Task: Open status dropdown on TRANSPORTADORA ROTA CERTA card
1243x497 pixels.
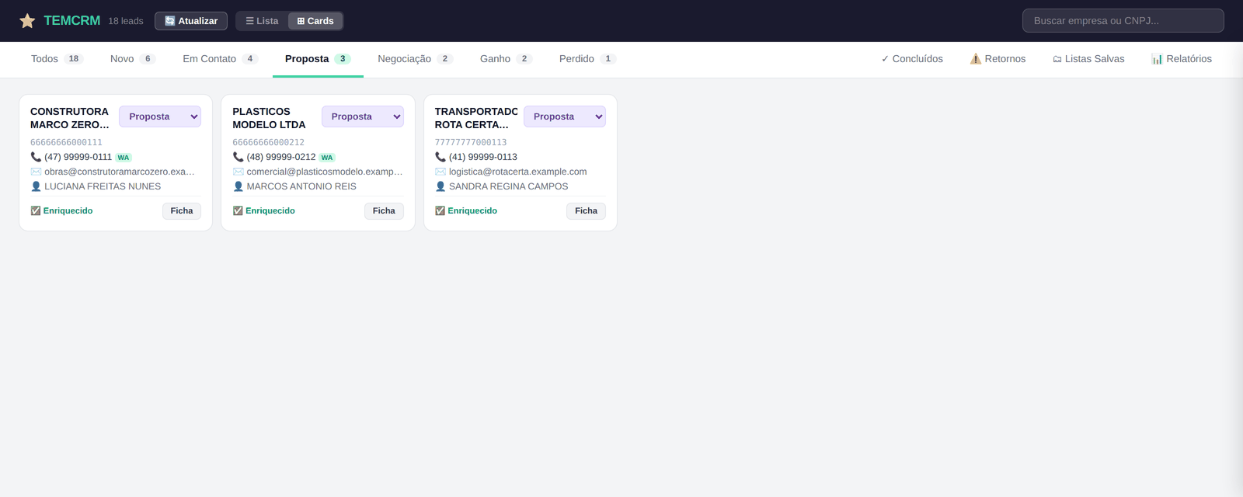Action: [565, 116]
